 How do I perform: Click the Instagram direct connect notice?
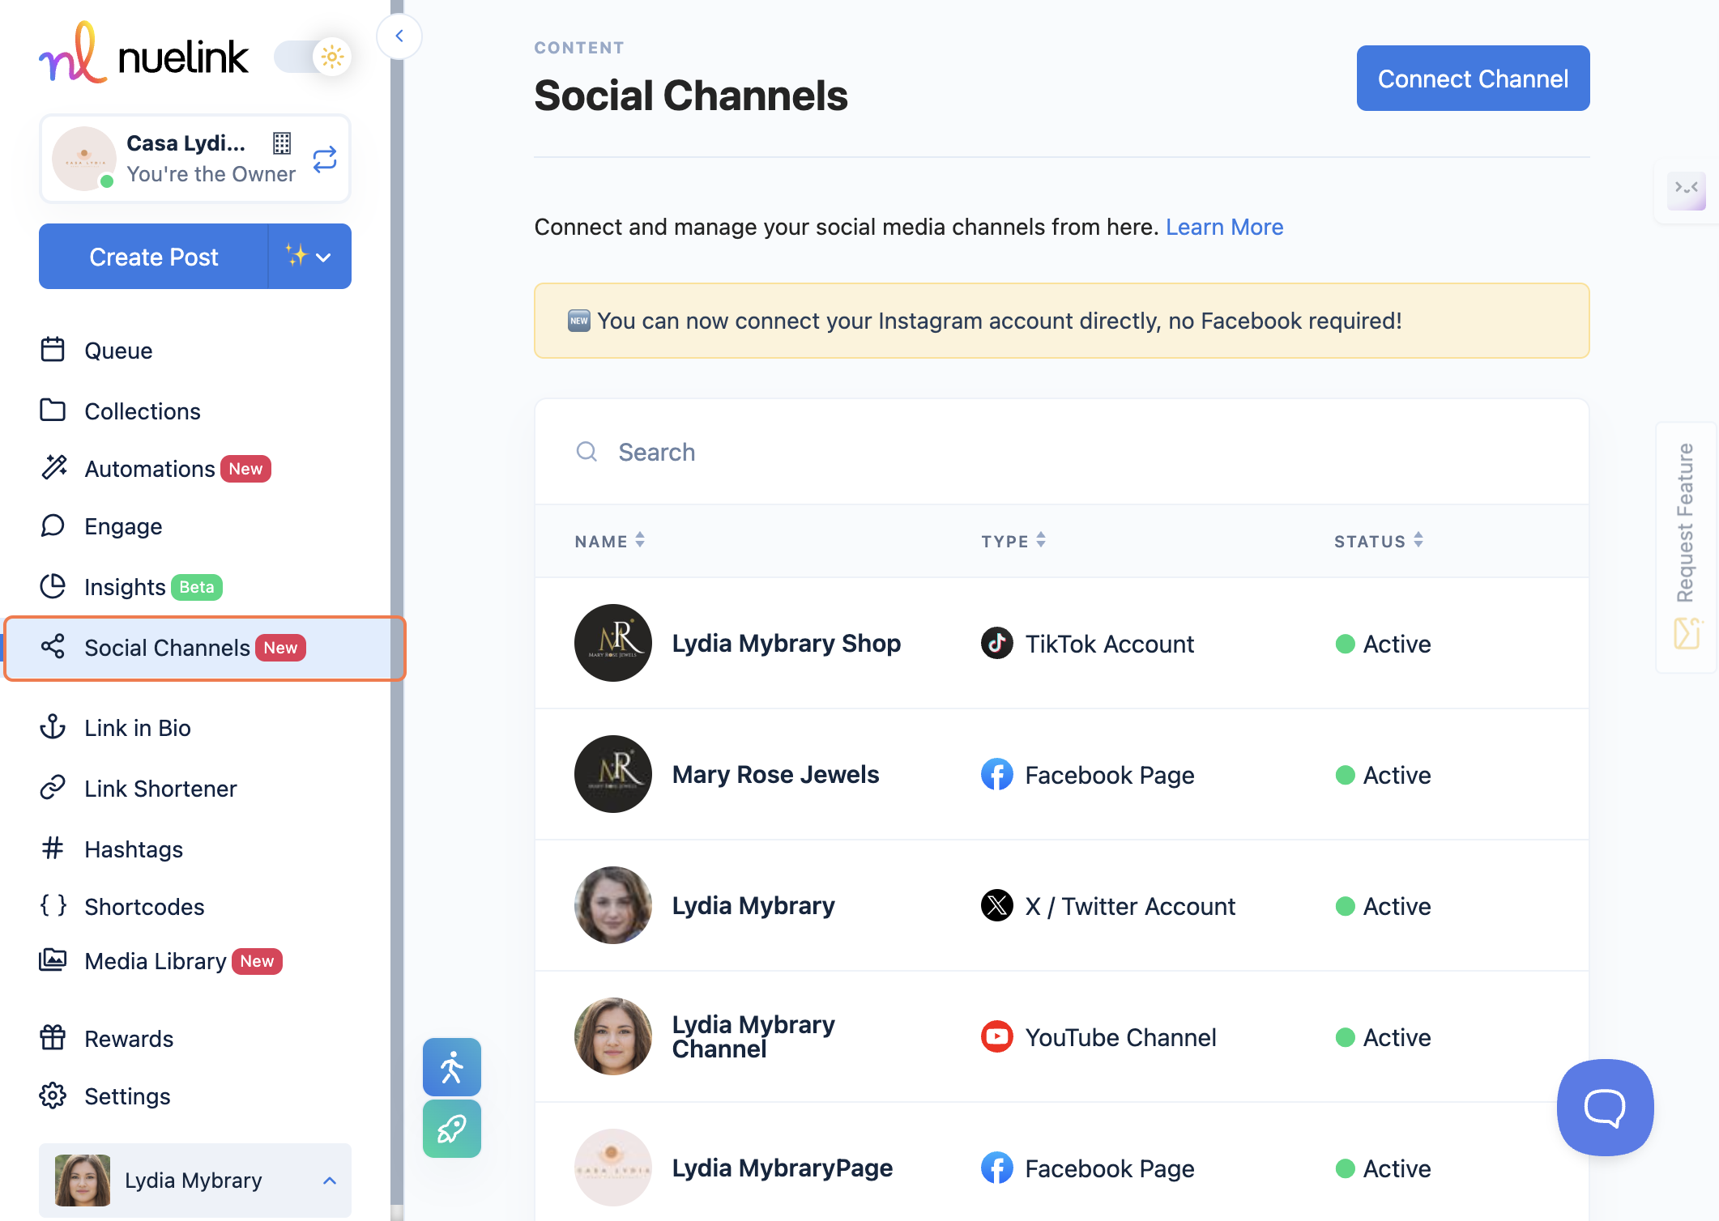coord(1061,321)
